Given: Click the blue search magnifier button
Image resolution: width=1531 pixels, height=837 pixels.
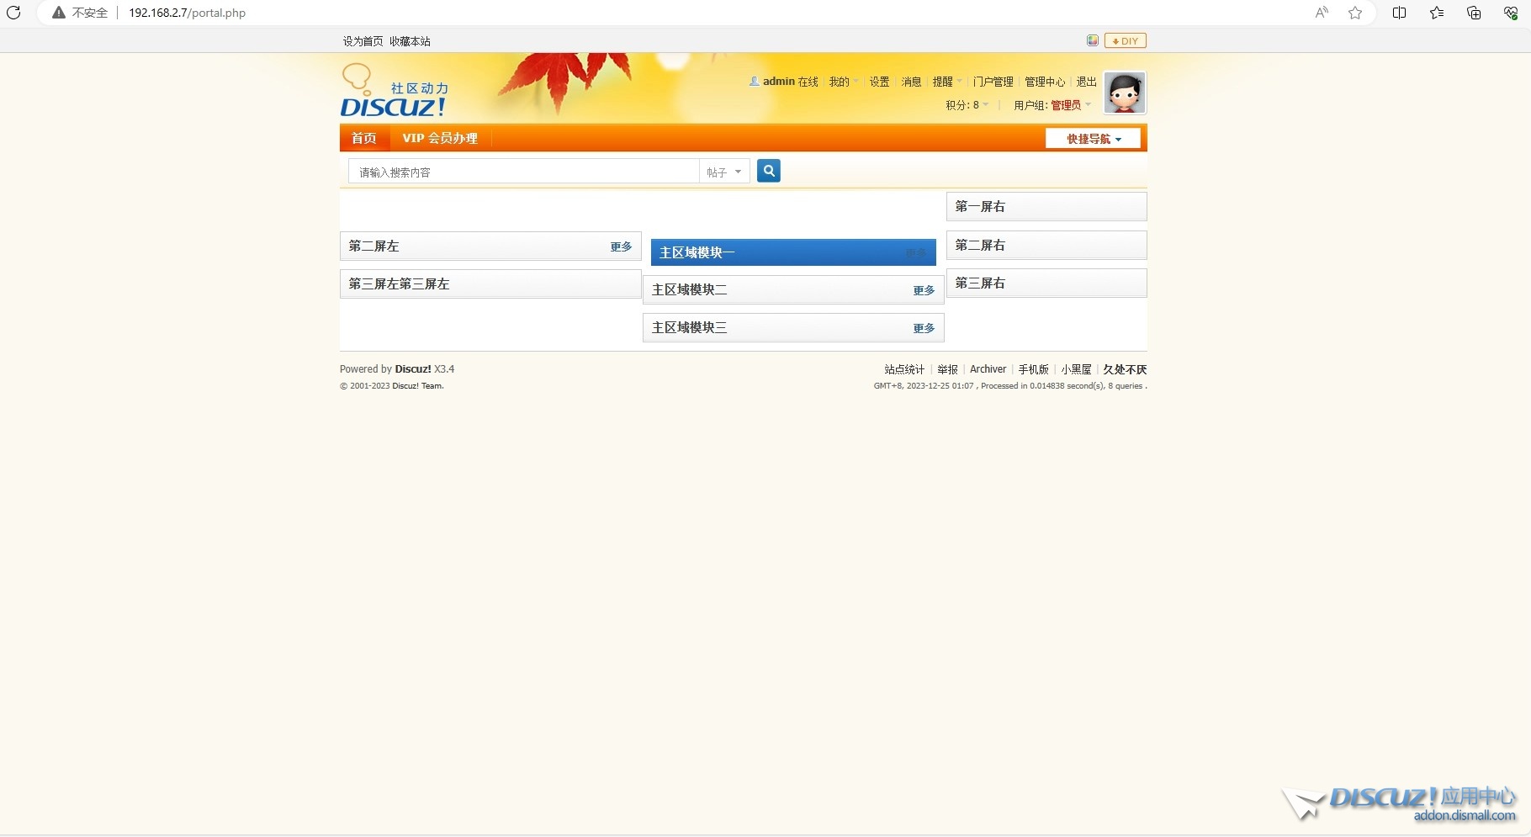Looking at the screenshot, I should tap(769, 171).
